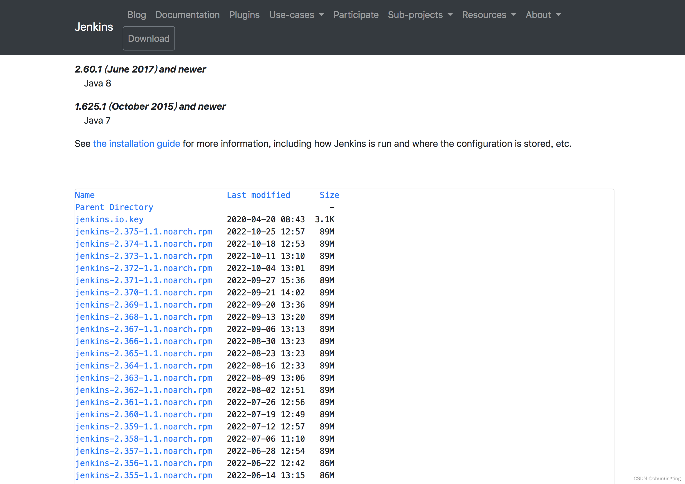Select the '2.60.1 (June 2017) and newer' heading

140,69
